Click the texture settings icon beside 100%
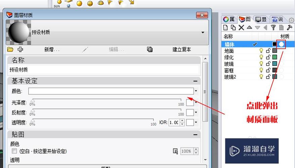This screenshot has width=295, height=168. [x=175, y=151]
